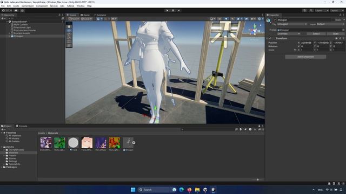Open Windows Start menu
The height and width of the screenshot is (194, 346).
(133, 190)
